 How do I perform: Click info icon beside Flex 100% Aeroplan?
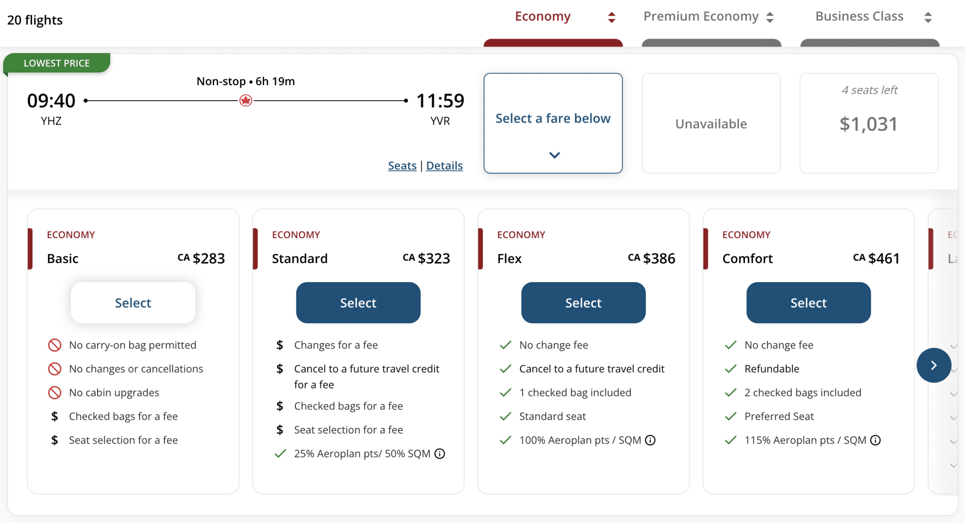tap(650, 440)
